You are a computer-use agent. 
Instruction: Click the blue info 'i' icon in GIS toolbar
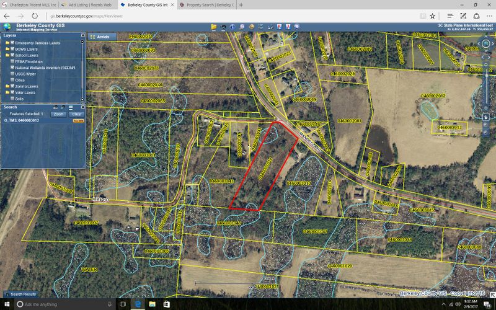pyautogui.click(x=232, y=27)
